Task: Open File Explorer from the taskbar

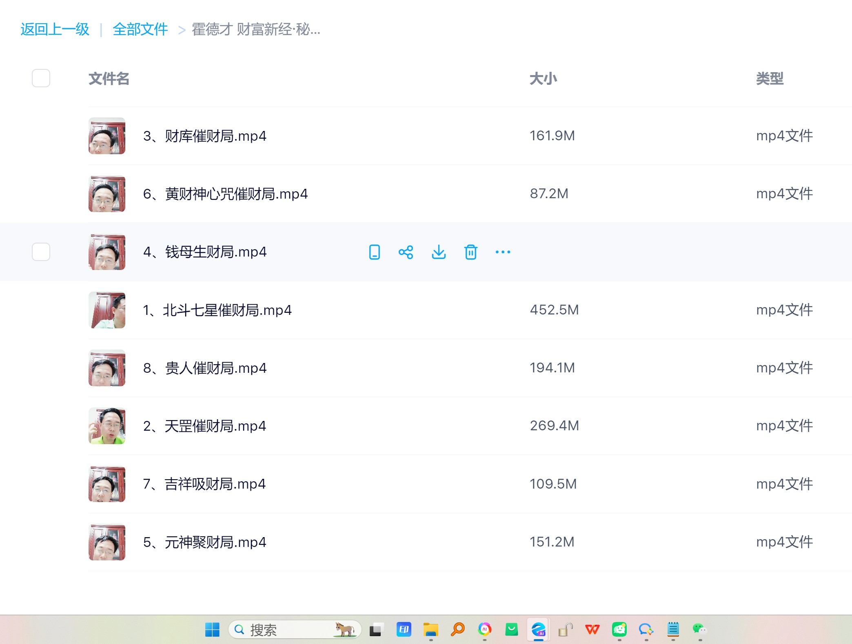Action: (x=430, y=629)
